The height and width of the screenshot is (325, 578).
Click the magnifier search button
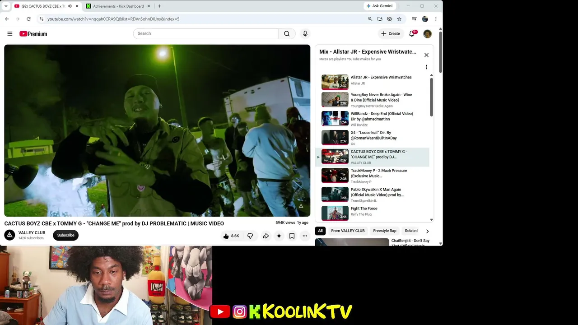287,34
